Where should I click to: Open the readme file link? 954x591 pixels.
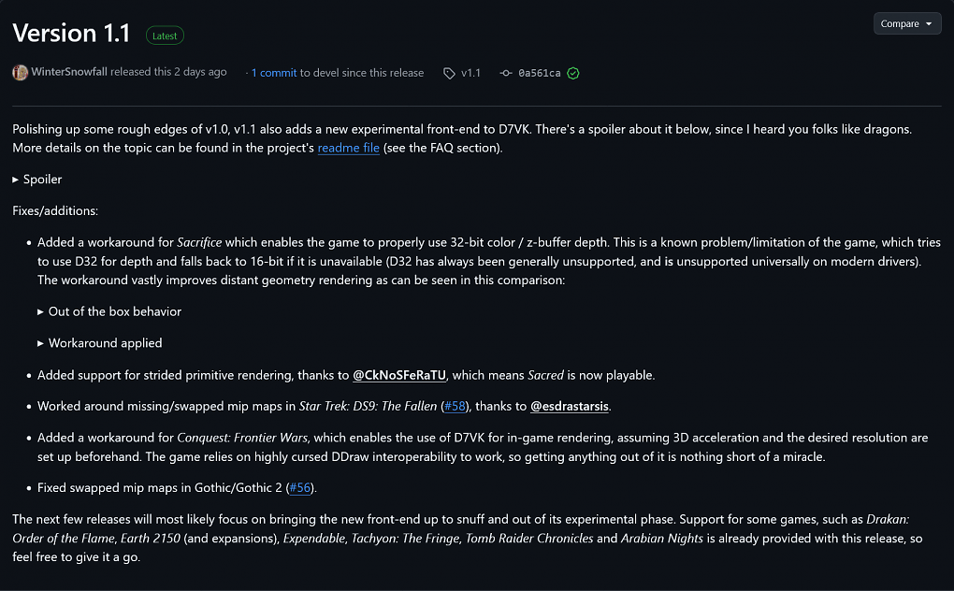point(349,148)
